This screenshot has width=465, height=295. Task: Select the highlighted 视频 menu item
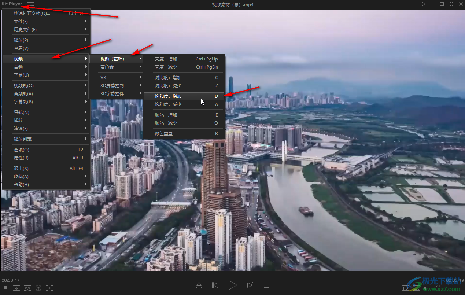[46, 59]
